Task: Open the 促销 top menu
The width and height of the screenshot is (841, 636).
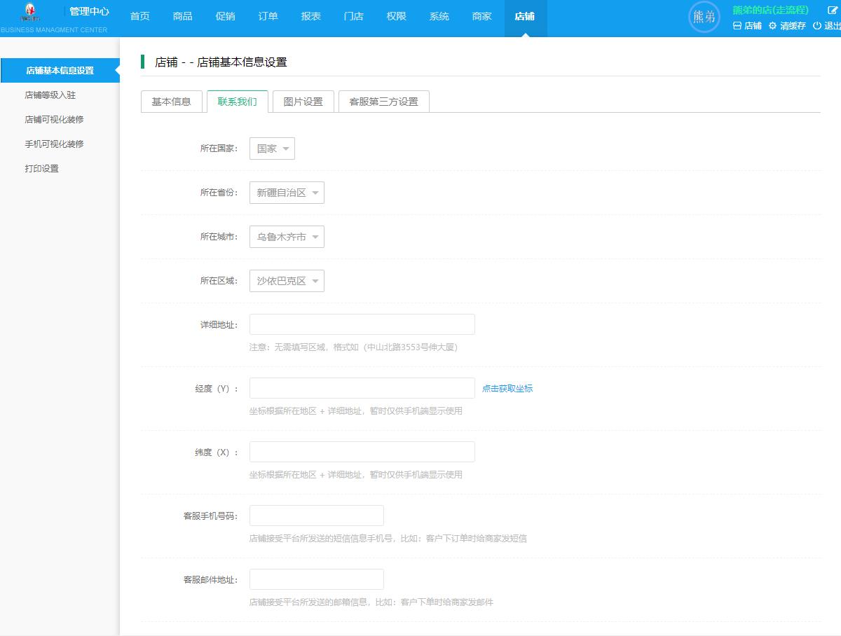Action: 226,16
